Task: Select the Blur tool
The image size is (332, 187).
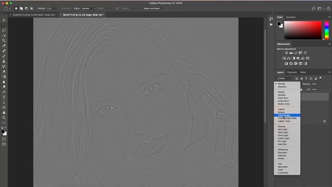Action: 4,82
